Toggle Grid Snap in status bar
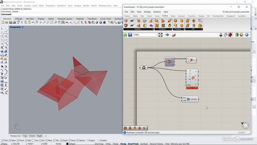Viewport: 257px width, 145px height. [x=99, y=144]
